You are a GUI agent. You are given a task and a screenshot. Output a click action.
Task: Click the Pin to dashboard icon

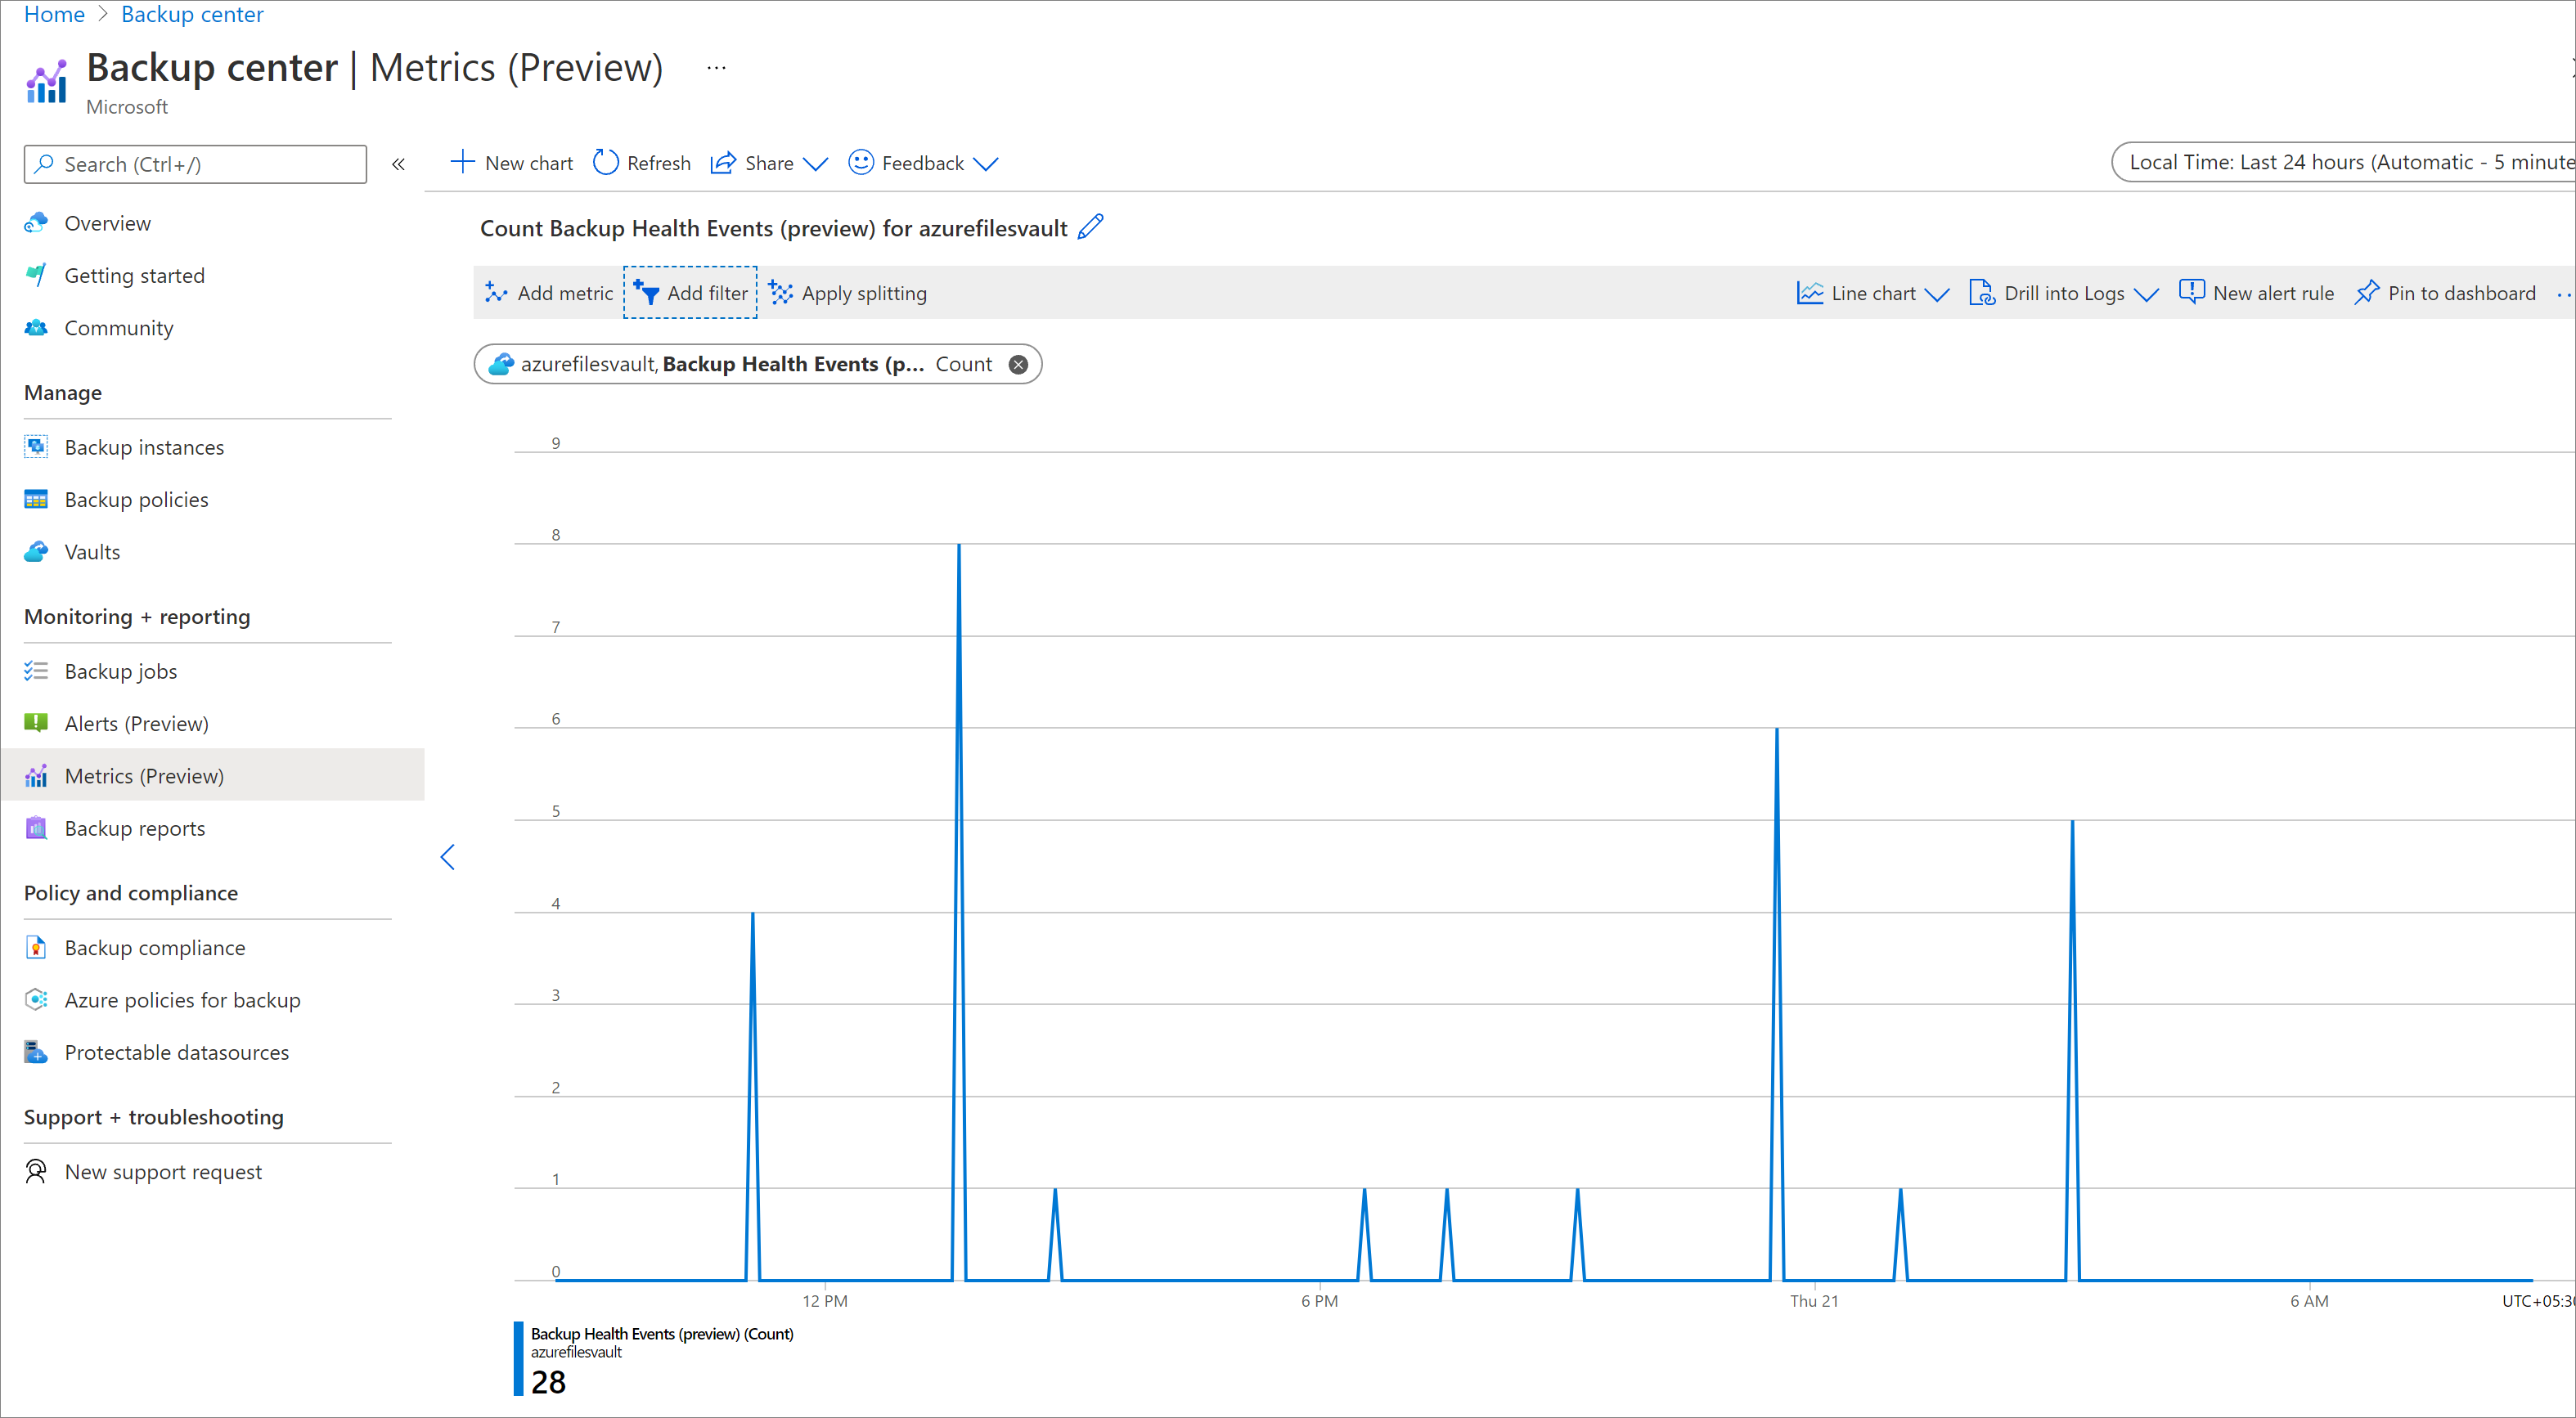(2367, 292)
